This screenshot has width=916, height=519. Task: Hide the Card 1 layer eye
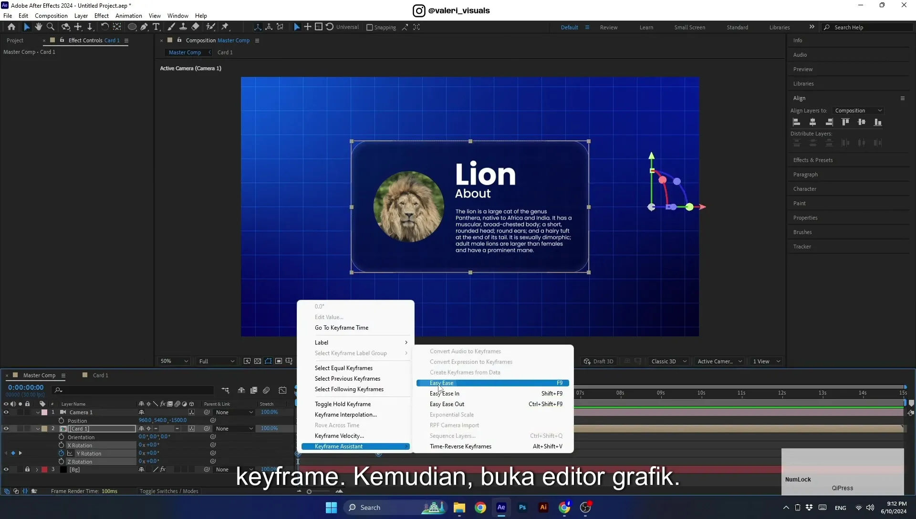coord(6,429)
